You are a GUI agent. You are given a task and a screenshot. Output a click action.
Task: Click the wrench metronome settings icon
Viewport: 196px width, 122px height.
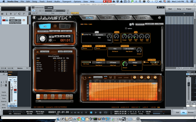(134, 112)
